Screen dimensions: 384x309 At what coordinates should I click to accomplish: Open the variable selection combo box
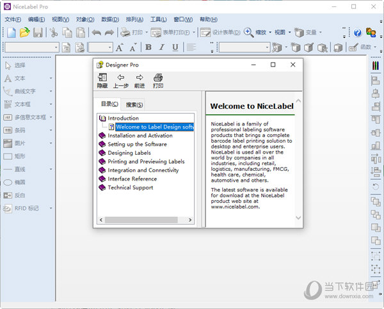pos(244,47)
